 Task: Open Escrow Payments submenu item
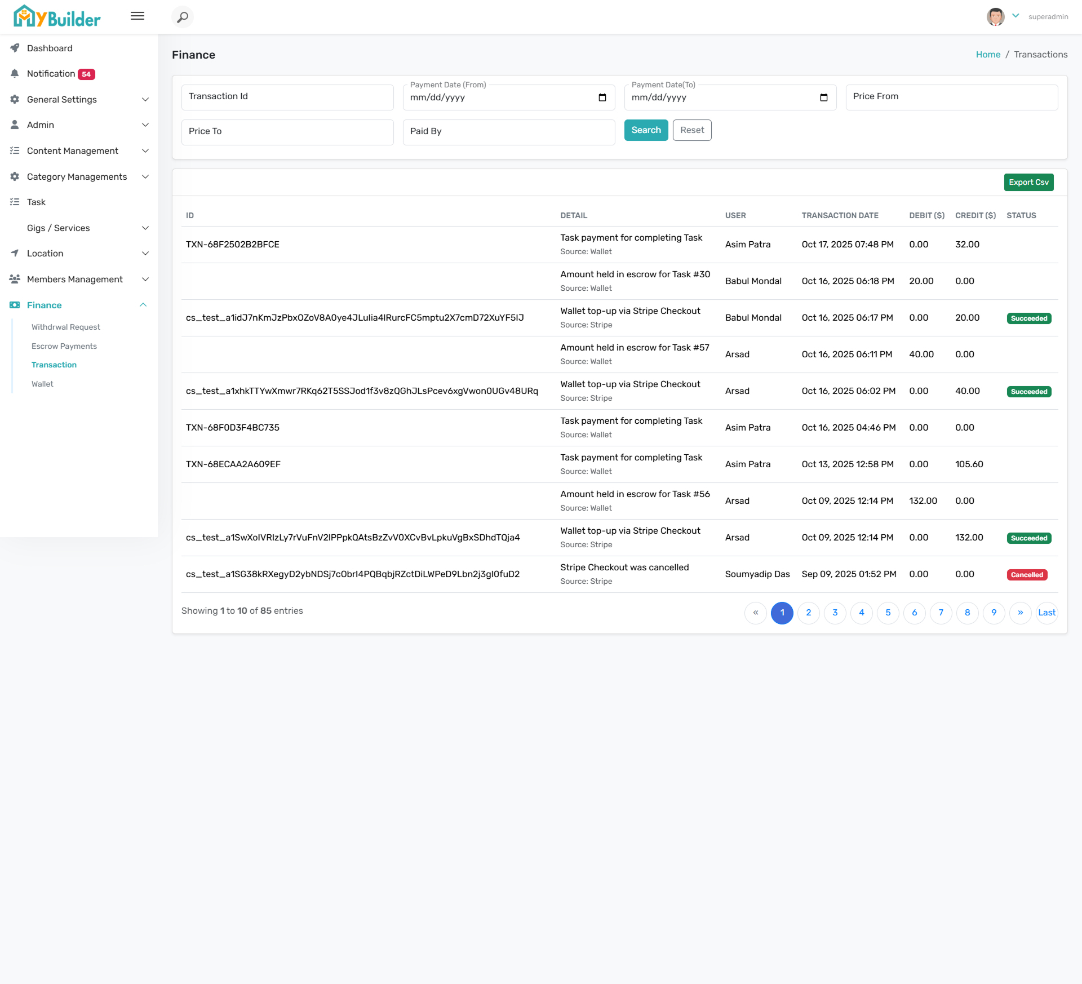pyautogui.click(x=64, y=346)
